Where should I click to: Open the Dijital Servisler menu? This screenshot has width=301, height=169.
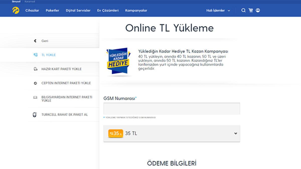78,11
